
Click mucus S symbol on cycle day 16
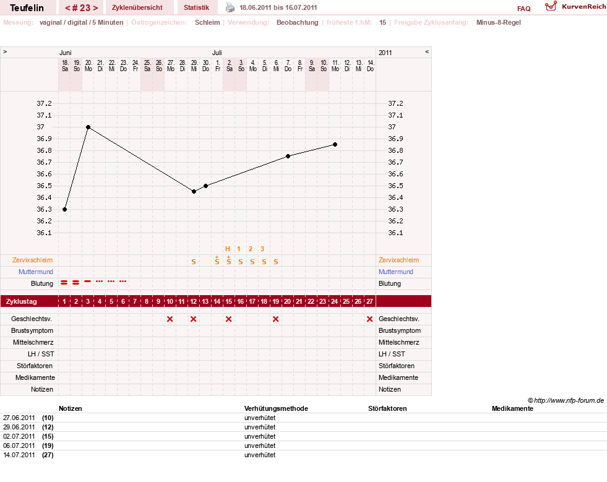(241, 262)
